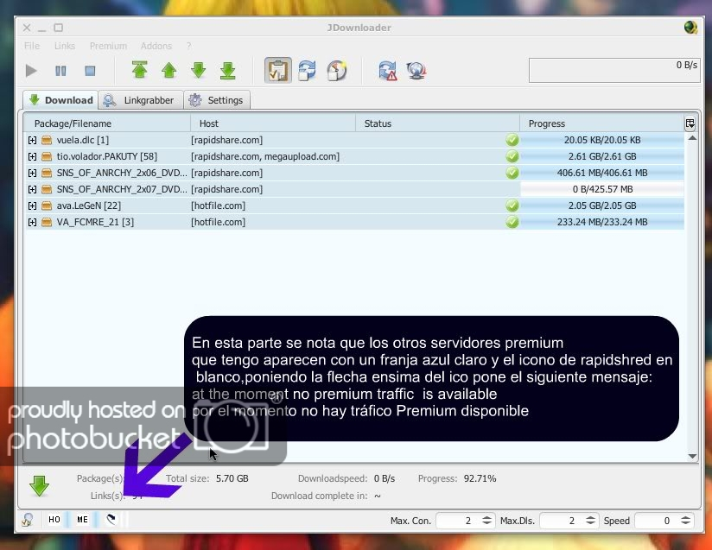Click finished checkmark of SNS_OF_ANRCHY_2x06 row

click(x=512, y=173)
